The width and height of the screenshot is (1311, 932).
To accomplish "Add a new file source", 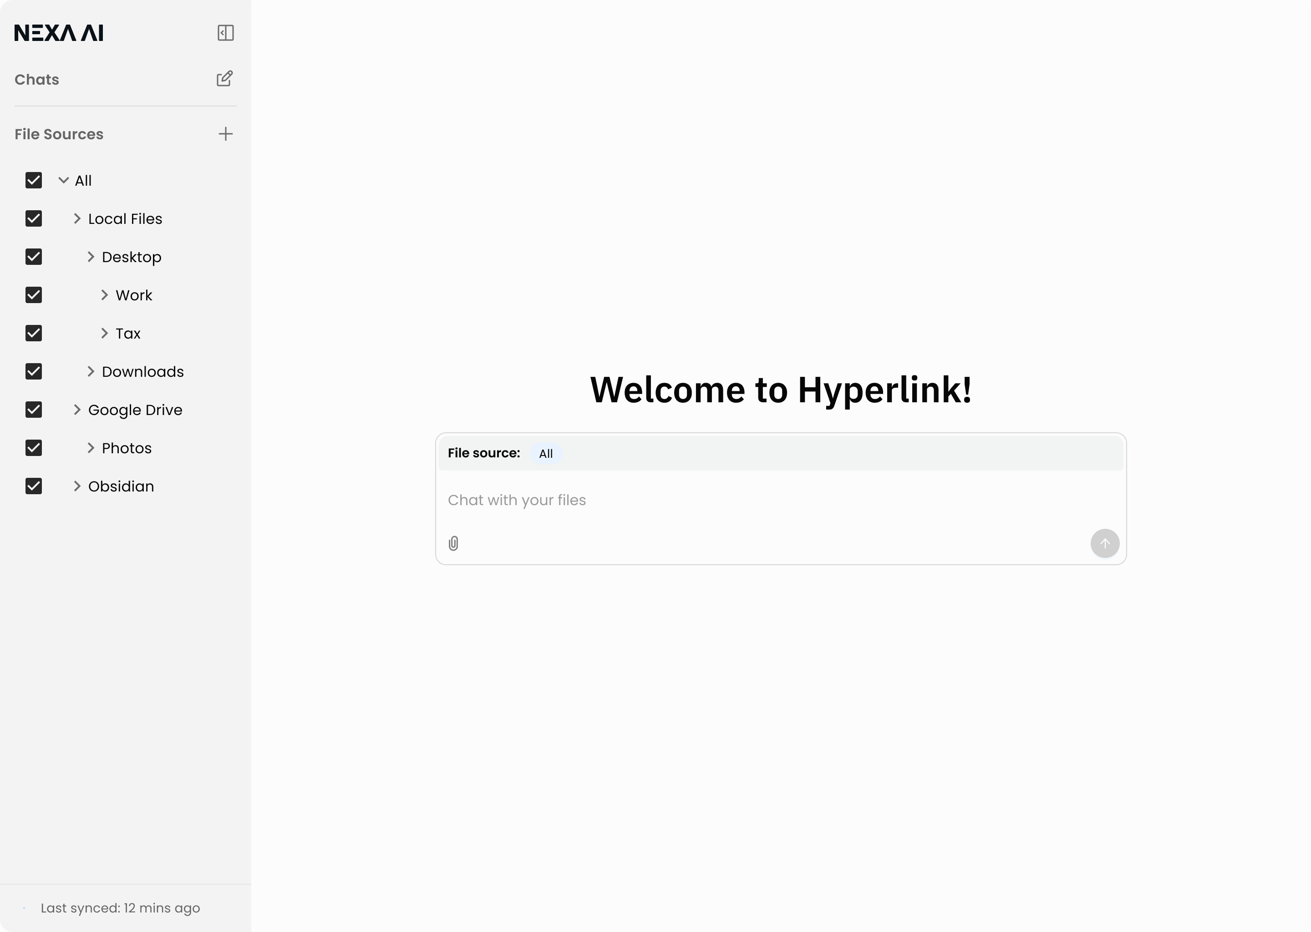I will [226, 134].
